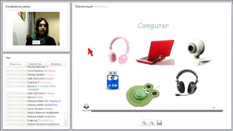This screenshot has width=233, height=131.
Task: Click the red laptop image on the slide
Action: coord(155,52)
